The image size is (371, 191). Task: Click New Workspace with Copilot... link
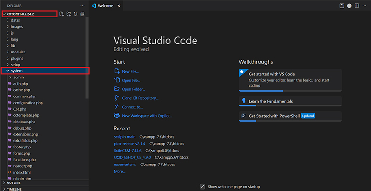point(147,116)
